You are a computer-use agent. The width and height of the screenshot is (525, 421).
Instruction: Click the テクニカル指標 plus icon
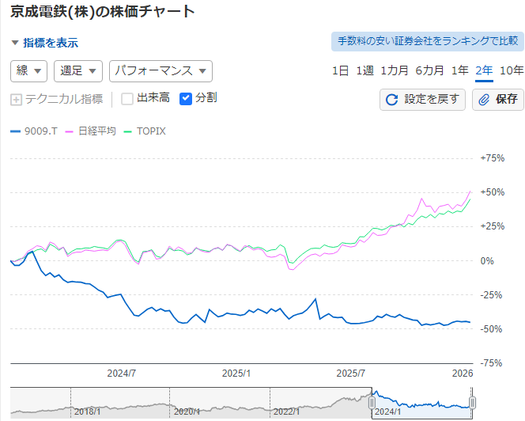click(16, 100)
